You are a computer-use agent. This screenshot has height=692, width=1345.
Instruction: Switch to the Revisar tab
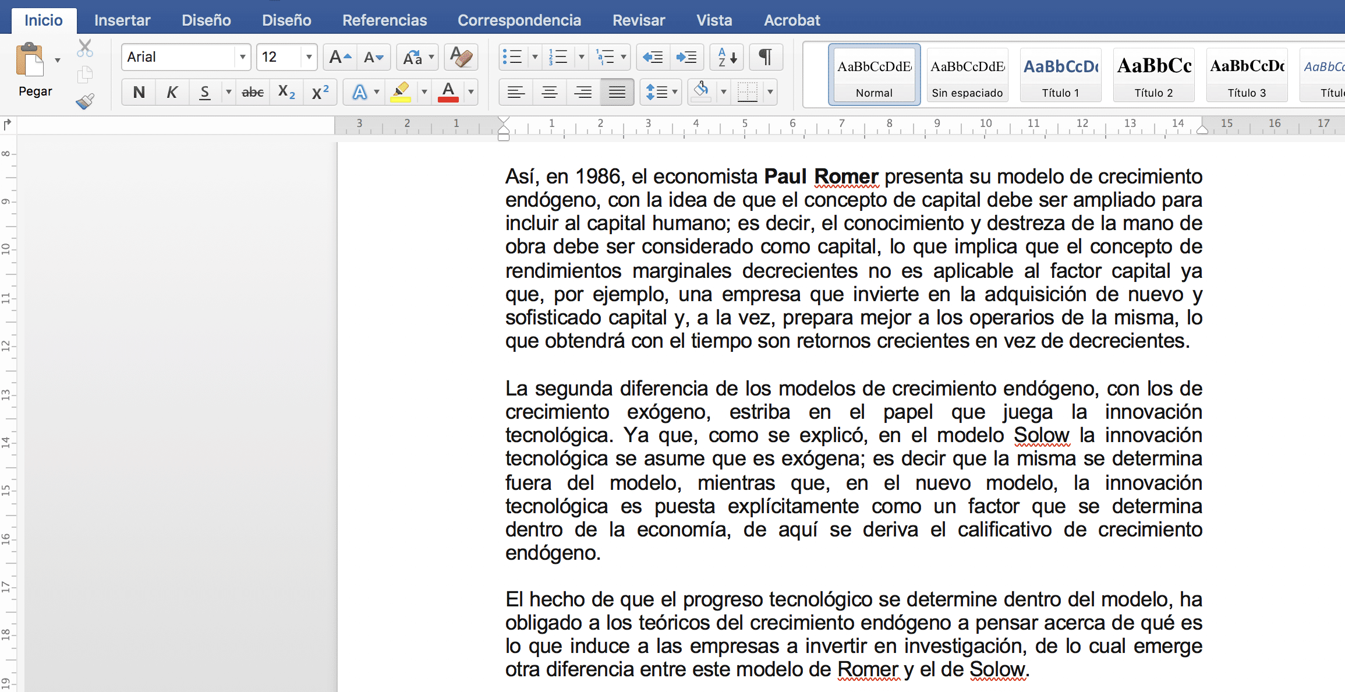[x=638, y=20]
